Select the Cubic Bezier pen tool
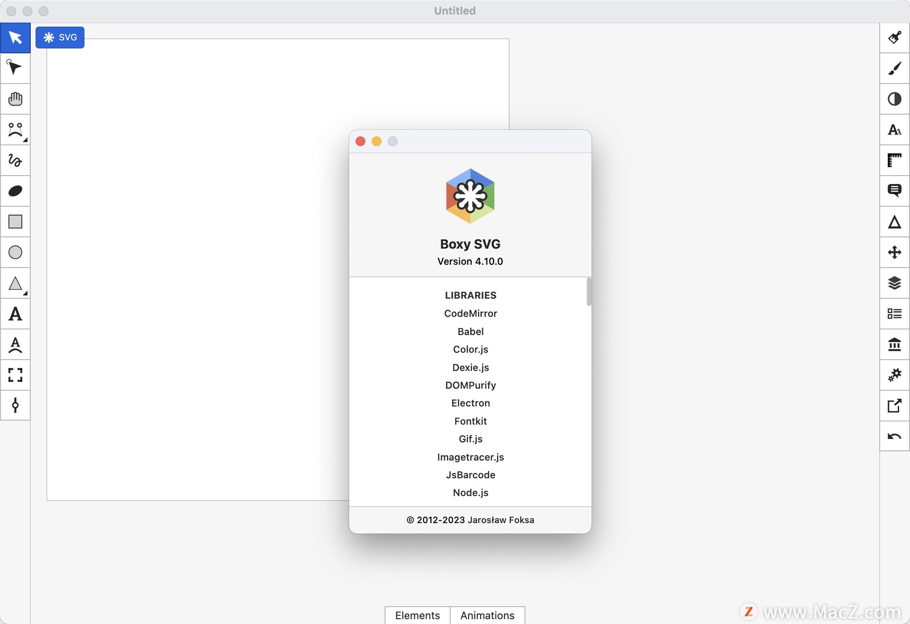This screenshot has width=910, height=624. (15, 130)
